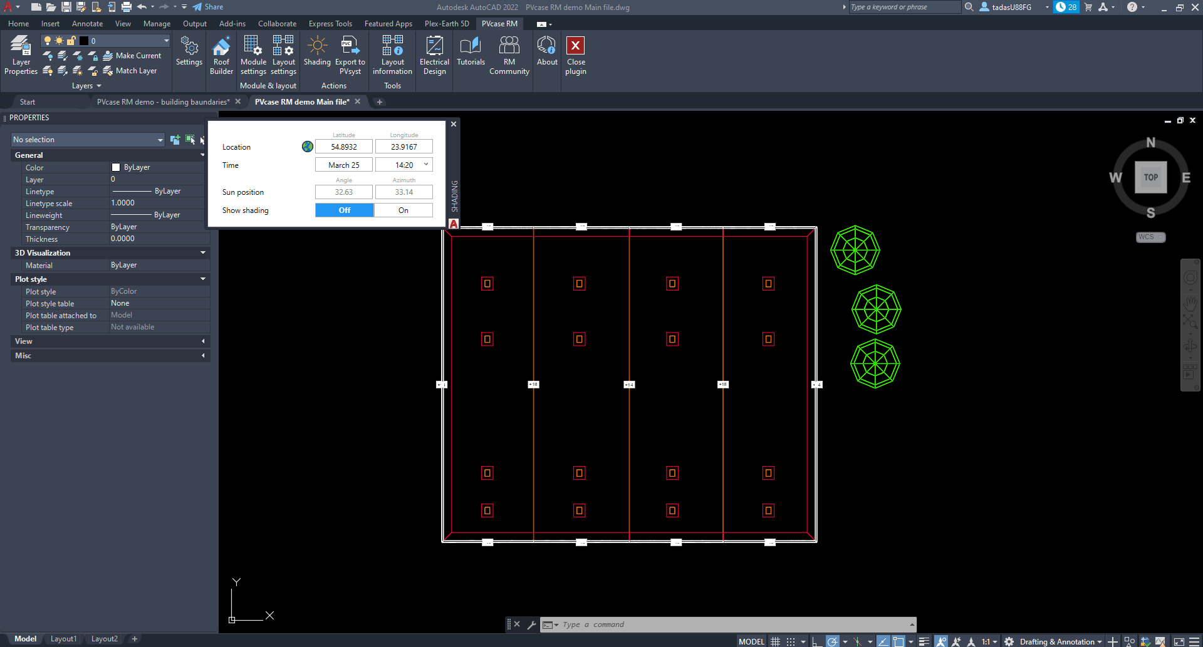1203x647 pixels.
Task: Open the No selection dropdown
Action: click(88, 140)
